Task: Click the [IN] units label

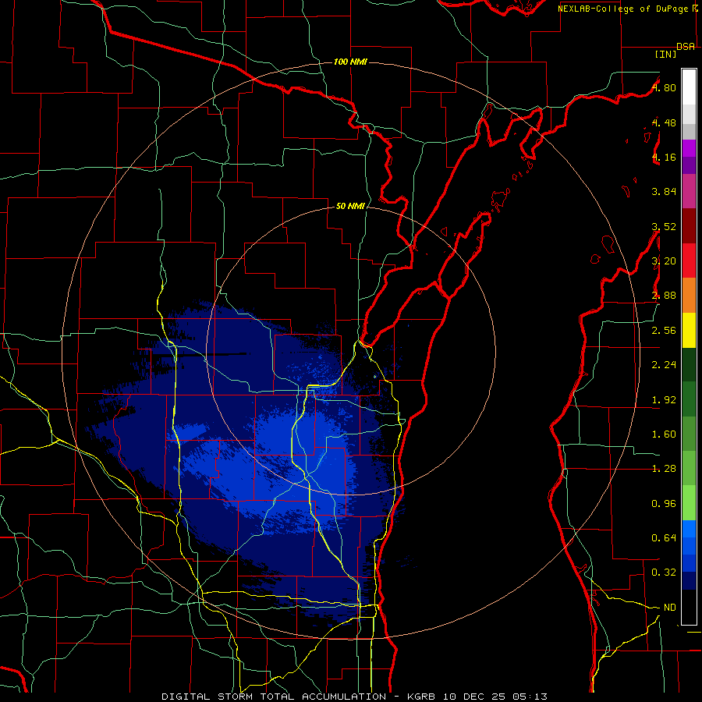Action: 665,54
